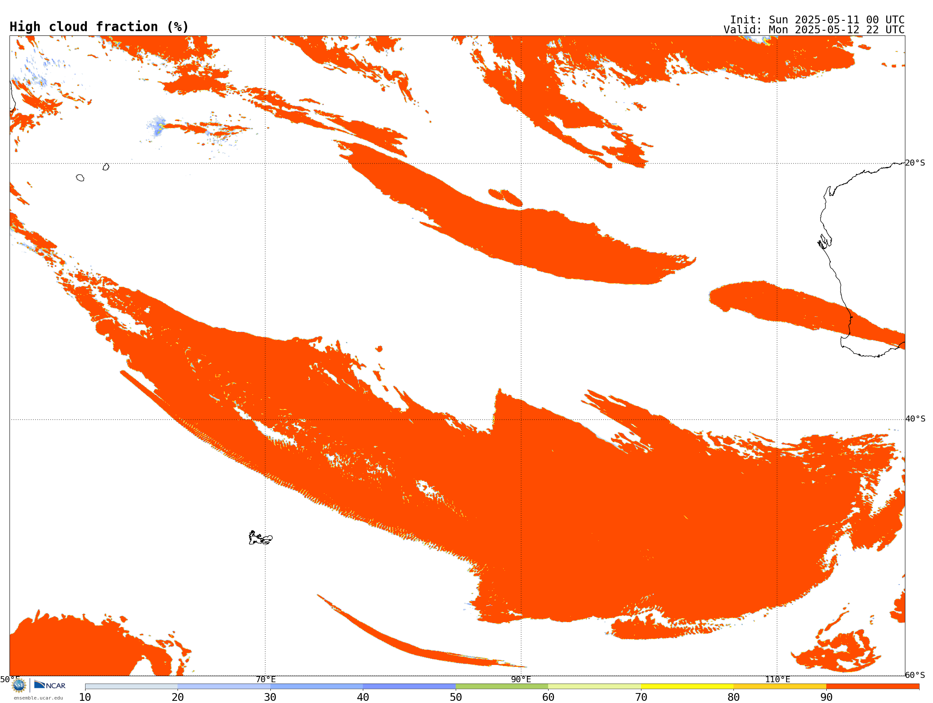
Task: Click the '110°E' longitude label
Action: pyautogui.click(x=777, y=679)
